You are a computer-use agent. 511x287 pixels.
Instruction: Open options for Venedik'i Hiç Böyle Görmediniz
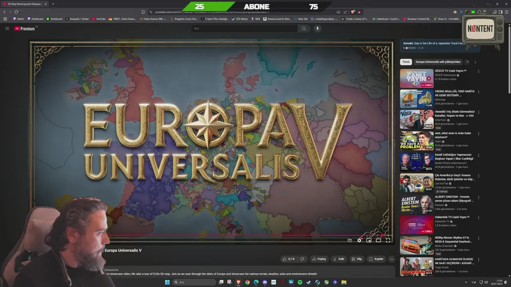(x=479, y=112)
